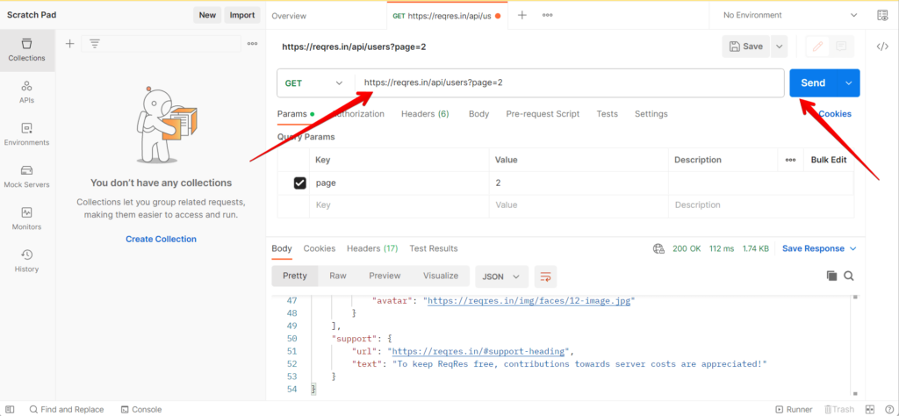Image resolution: width=899 pixels, height=416 pixels.
Task: Open the Tests tab
Action: 608,114
